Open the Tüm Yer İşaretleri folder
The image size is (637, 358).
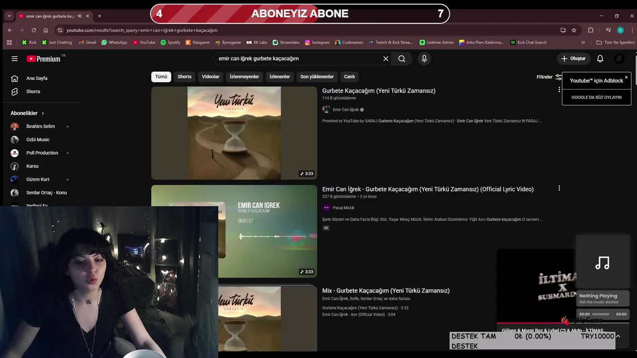point(615,42)
